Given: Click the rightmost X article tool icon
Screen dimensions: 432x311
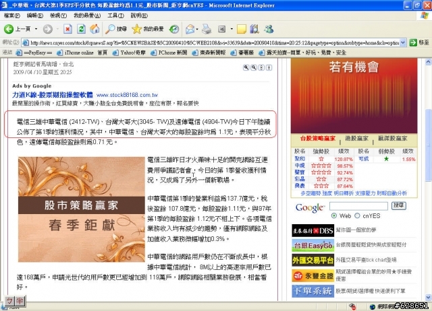Looking at the screenshot, I should coord(269,67).
